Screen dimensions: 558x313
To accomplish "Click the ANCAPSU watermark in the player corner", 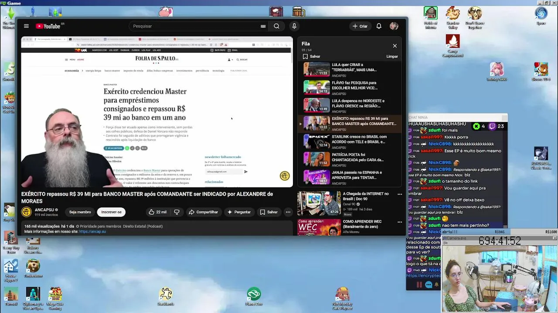I will point(285,176).
